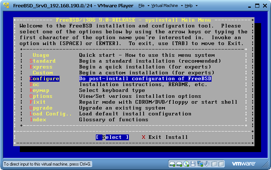Select the Index menu entry

[x=38, y=120]
